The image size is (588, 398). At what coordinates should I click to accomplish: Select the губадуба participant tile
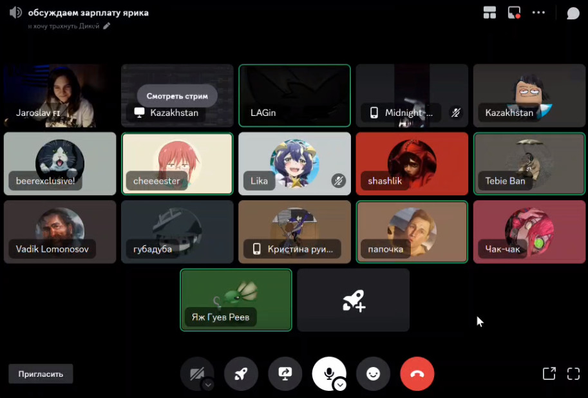(x=177, y=232)
